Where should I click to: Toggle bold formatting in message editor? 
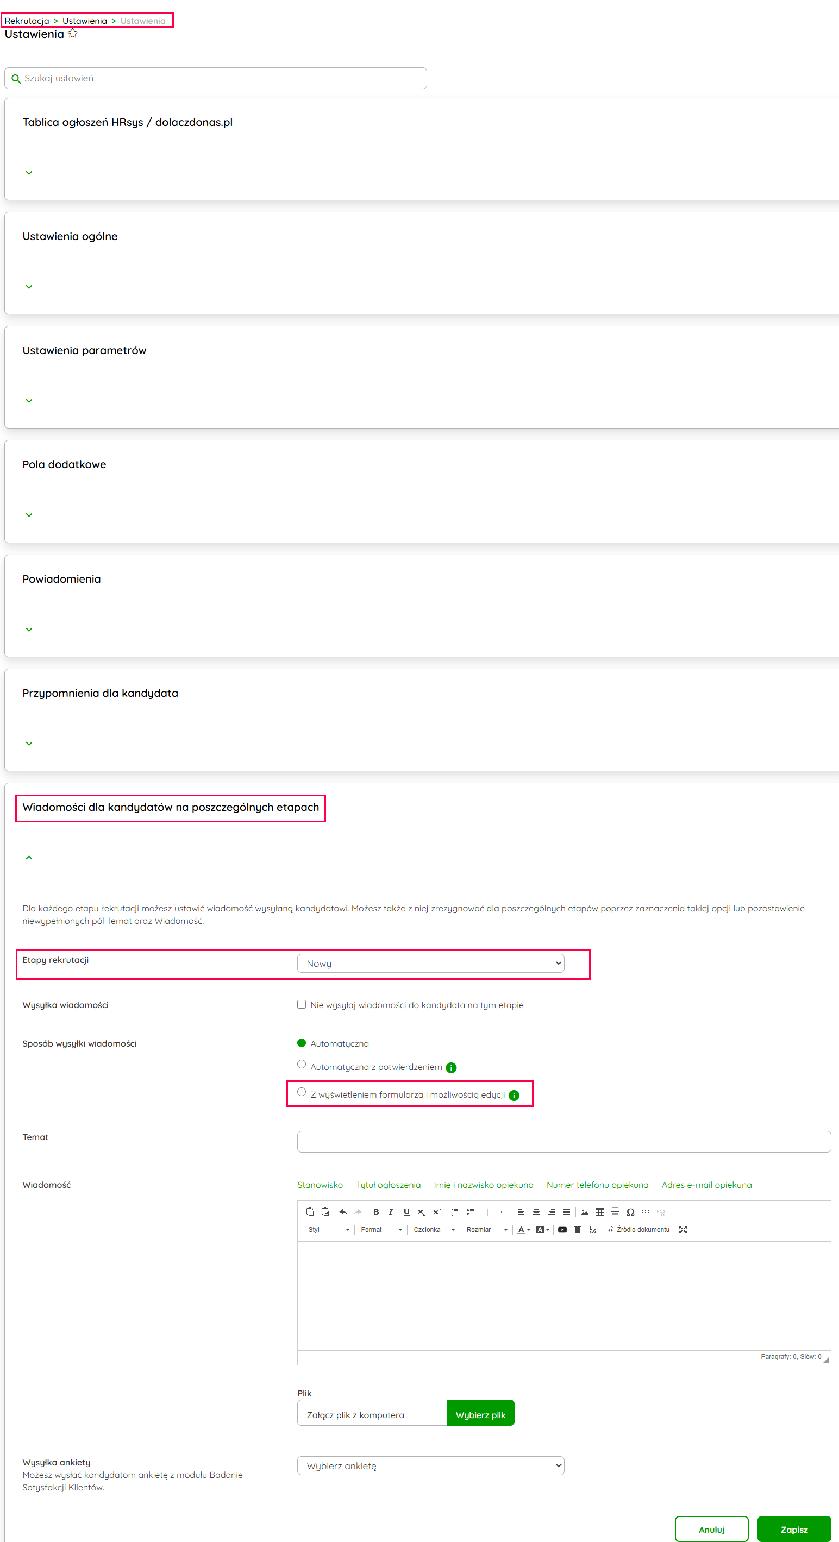(x=376, y=1212)
